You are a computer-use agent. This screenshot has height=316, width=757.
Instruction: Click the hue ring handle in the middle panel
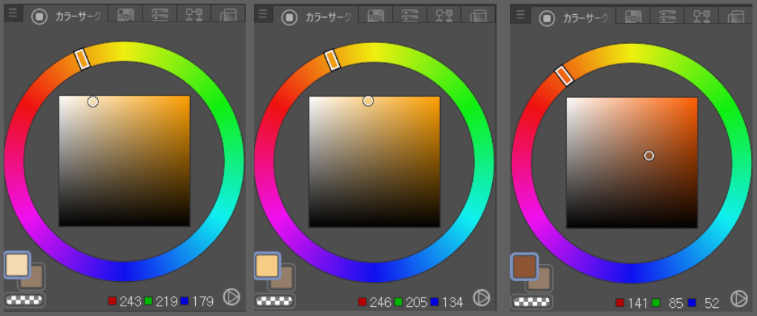[x=332, y=60]
